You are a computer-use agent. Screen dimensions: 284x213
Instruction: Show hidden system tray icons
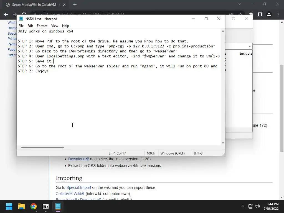coord(243,206)
